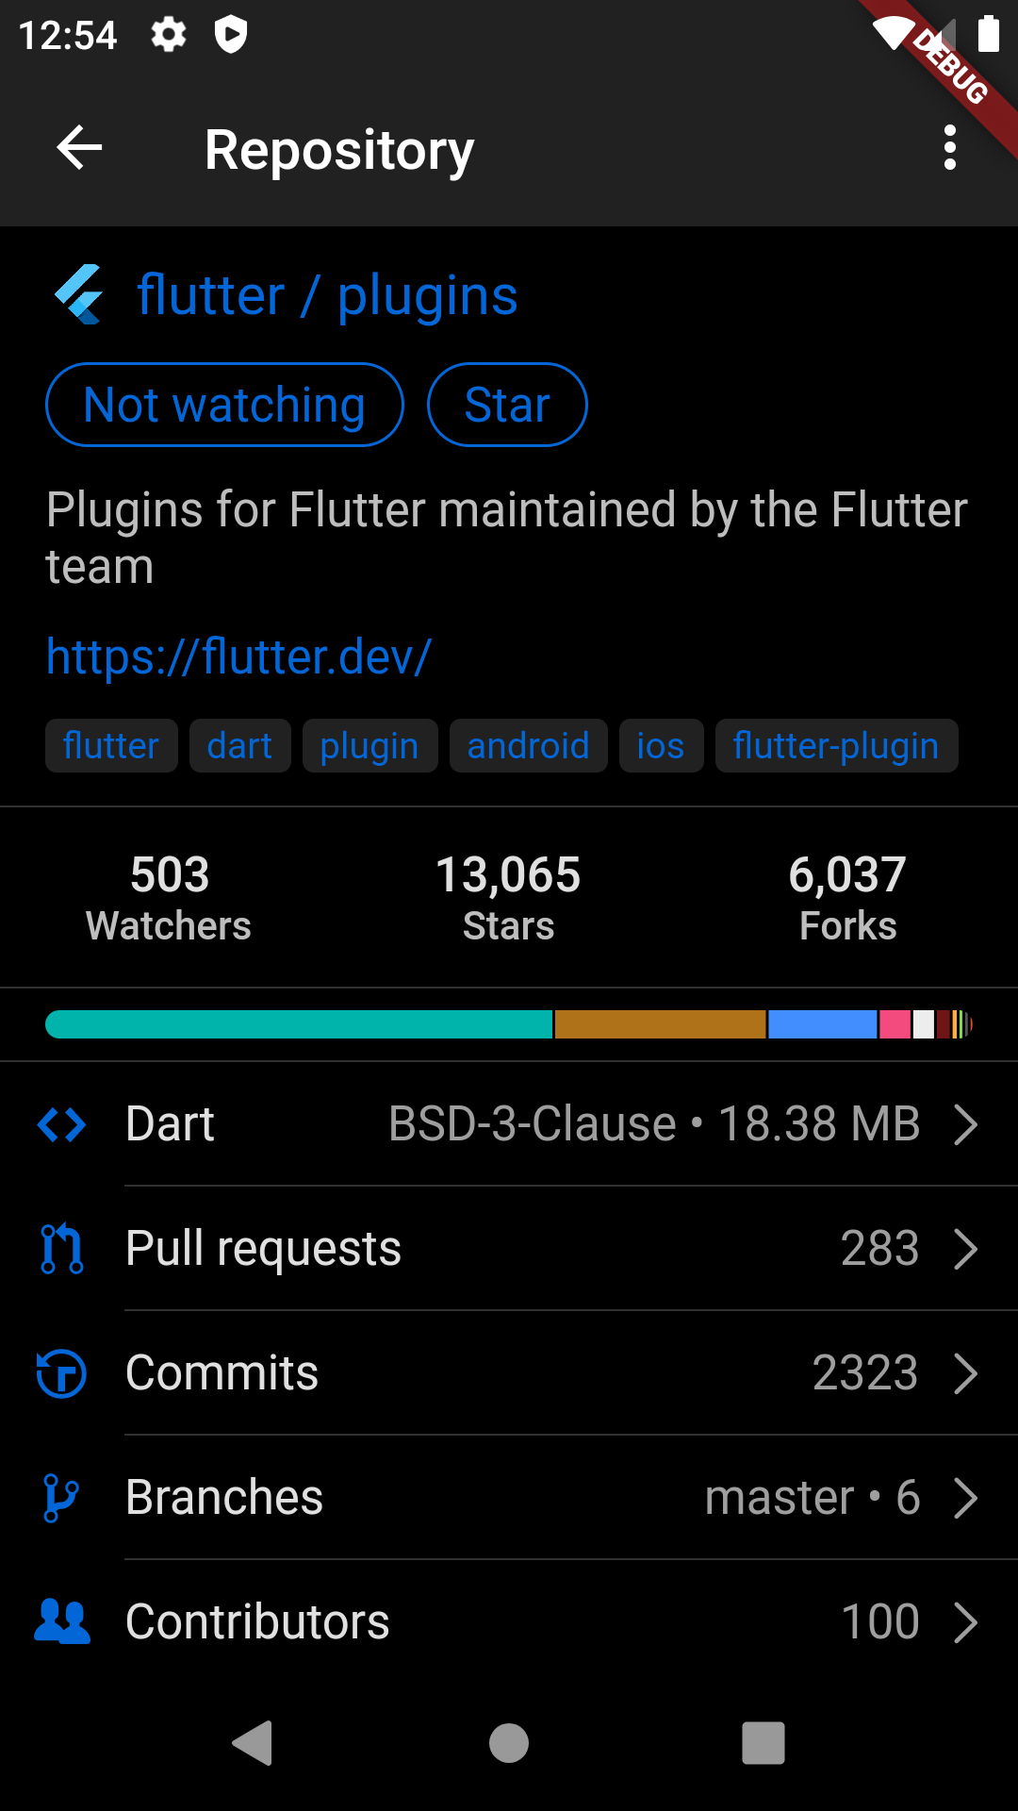Open Pull requests via its chevron
The width and height of the screenshot is (1018, 1811).
point(965,1249)
